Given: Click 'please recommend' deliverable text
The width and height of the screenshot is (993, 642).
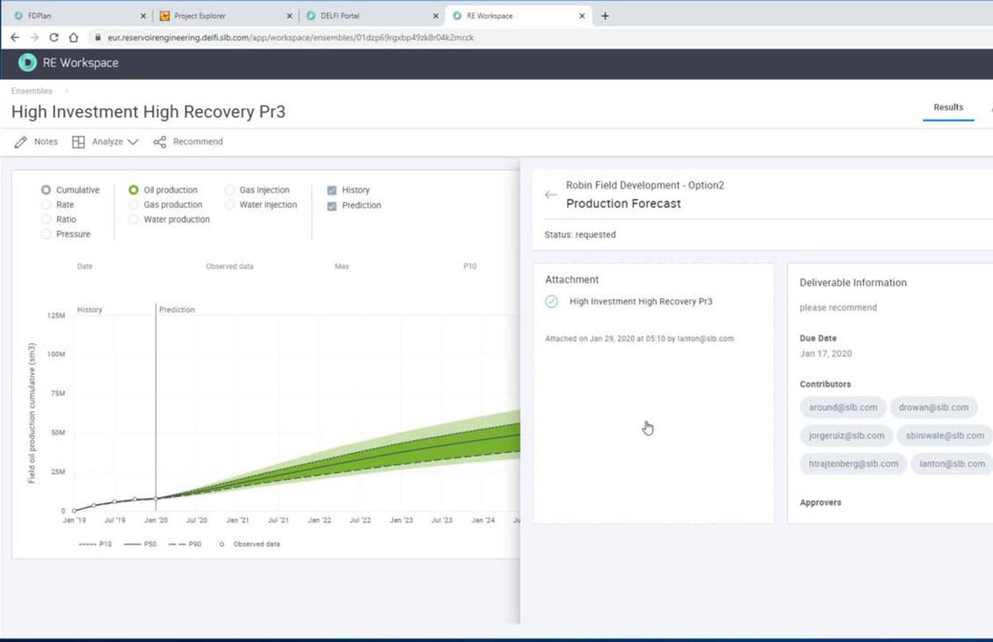Looking at the screenshot, I should pyautogui.click(x=837, y=308).
